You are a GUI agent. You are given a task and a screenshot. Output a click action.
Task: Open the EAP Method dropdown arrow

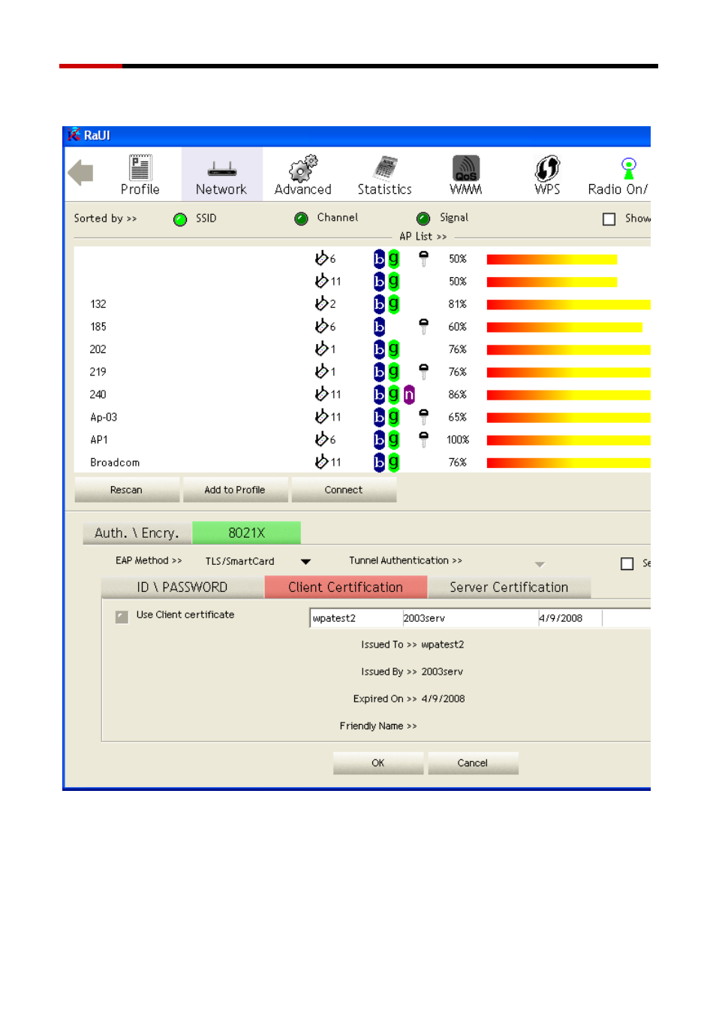tap(305, 562)
